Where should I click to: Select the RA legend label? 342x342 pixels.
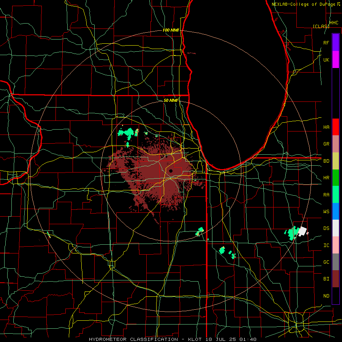tap(326, 195)
